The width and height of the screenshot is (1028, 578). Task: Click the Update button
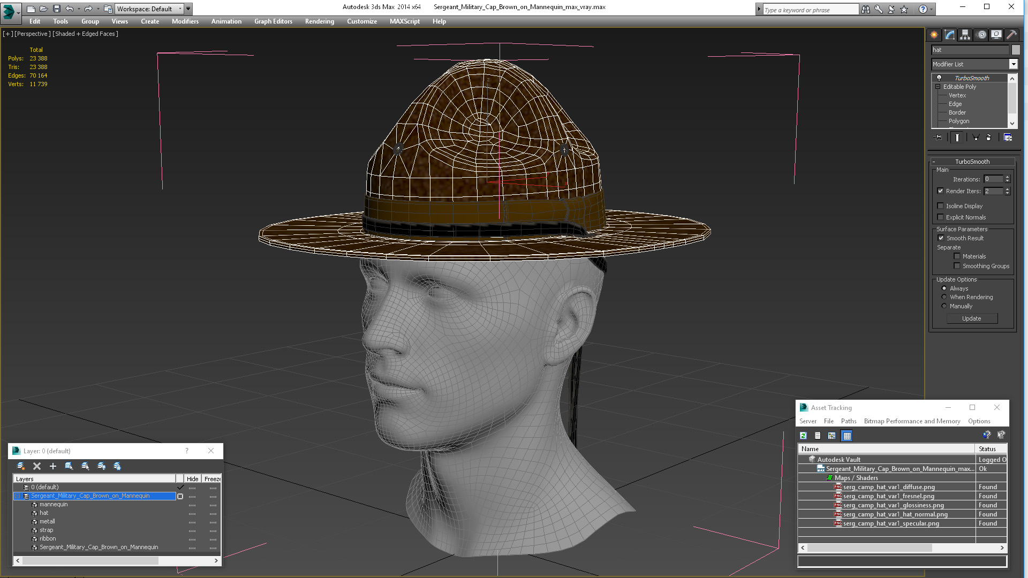click(972, 318)
